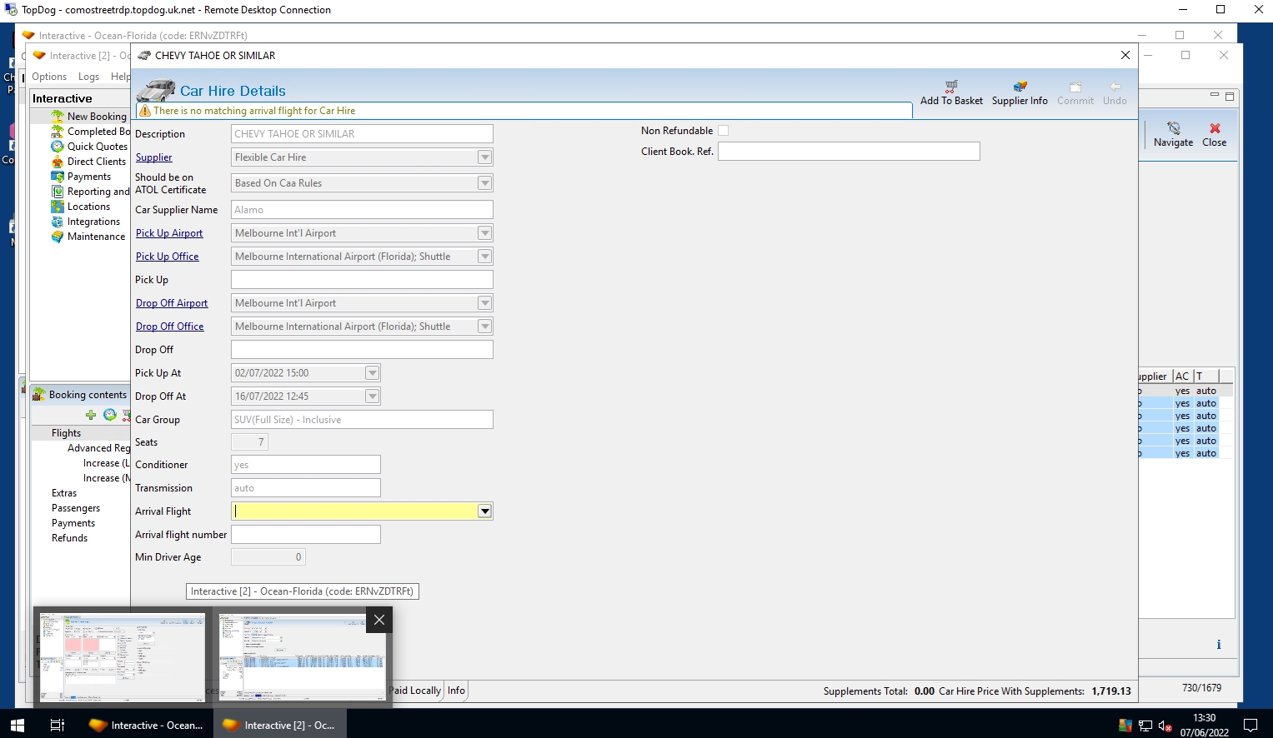Add the car hire to basket

tap(951, 92)
